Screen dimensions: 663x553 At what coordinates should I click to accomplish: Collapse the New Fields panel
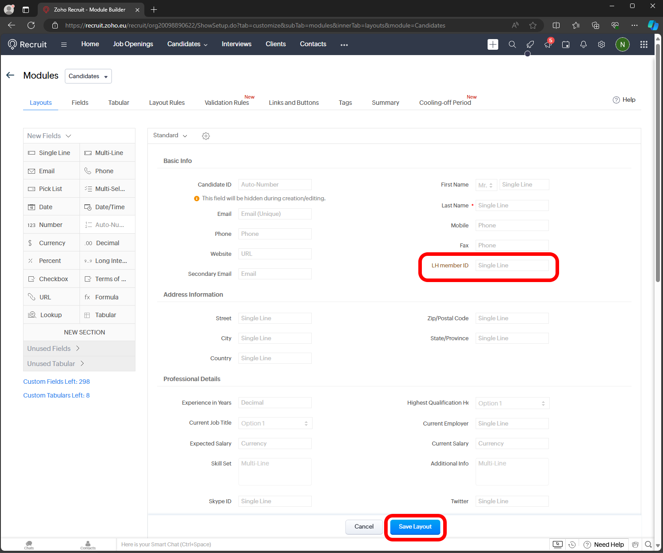(x=49, y=136)
